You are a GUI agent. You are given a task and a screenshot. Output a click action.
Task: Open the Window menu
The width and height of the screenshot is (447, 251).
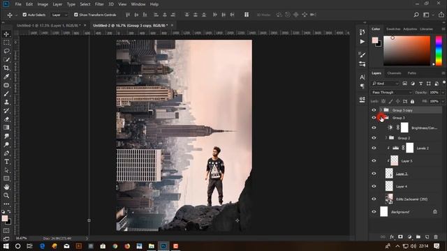138,4
